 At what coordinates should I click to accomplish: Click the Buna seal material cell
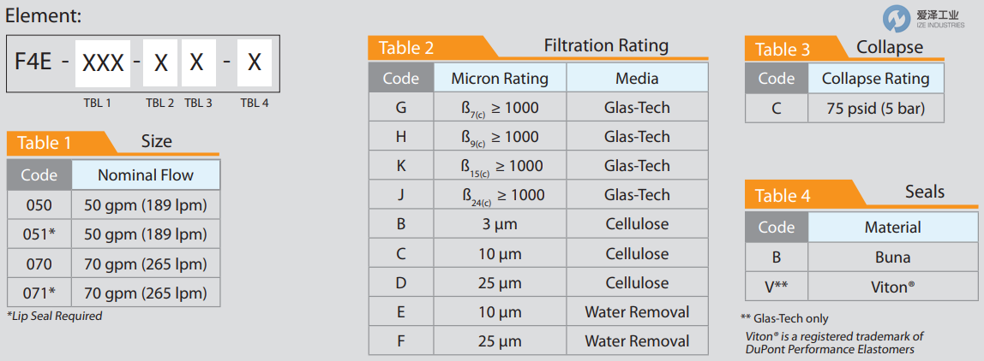click(893, 257)
